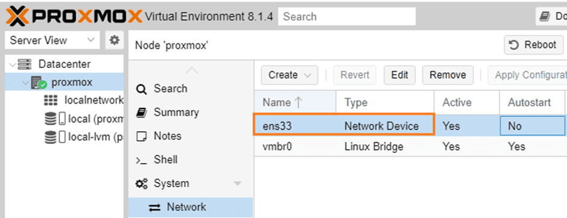Image resolution: width=567 pixels, height=218 pixels.
Task: Click the Search field in the header
Action: (347, 17)
